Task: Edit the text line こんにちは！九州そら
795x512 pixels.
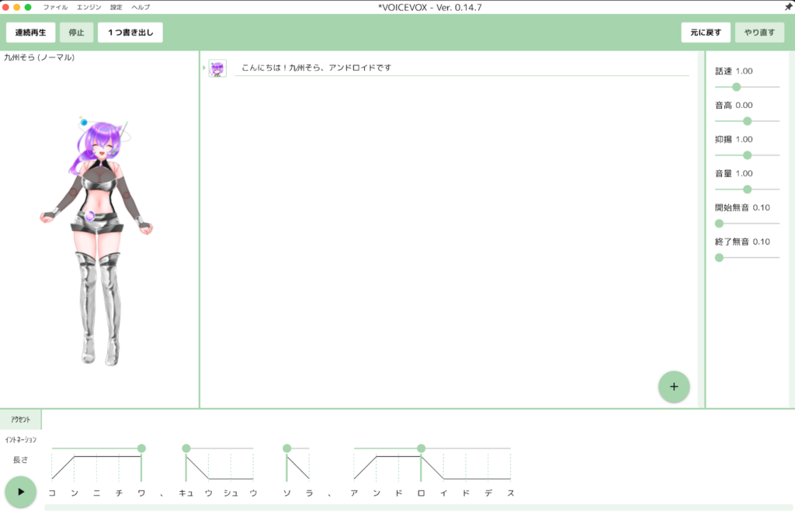Action: 461,68
